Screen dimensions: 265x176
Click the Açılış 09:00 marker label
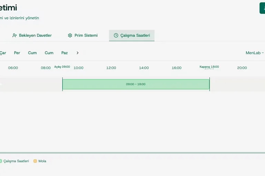coord(62,67)
